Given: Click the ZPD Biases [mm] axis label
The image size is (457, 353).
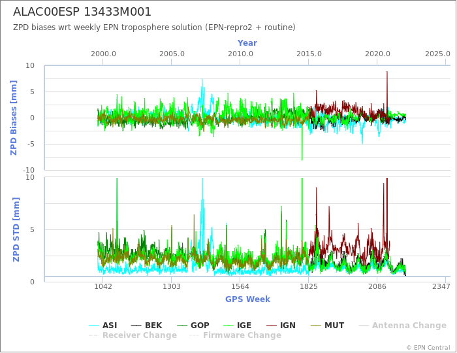Looking at the screenshot, I should pos(14,118).
